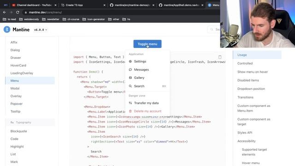Click the Gallery photo icon
This screenshot has width=295, height=166.
pos(130,78)
